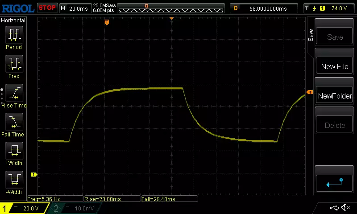Viewport: 357px width, 214px height.
Task: Click the USB status icon
Action: pos(334,208)
